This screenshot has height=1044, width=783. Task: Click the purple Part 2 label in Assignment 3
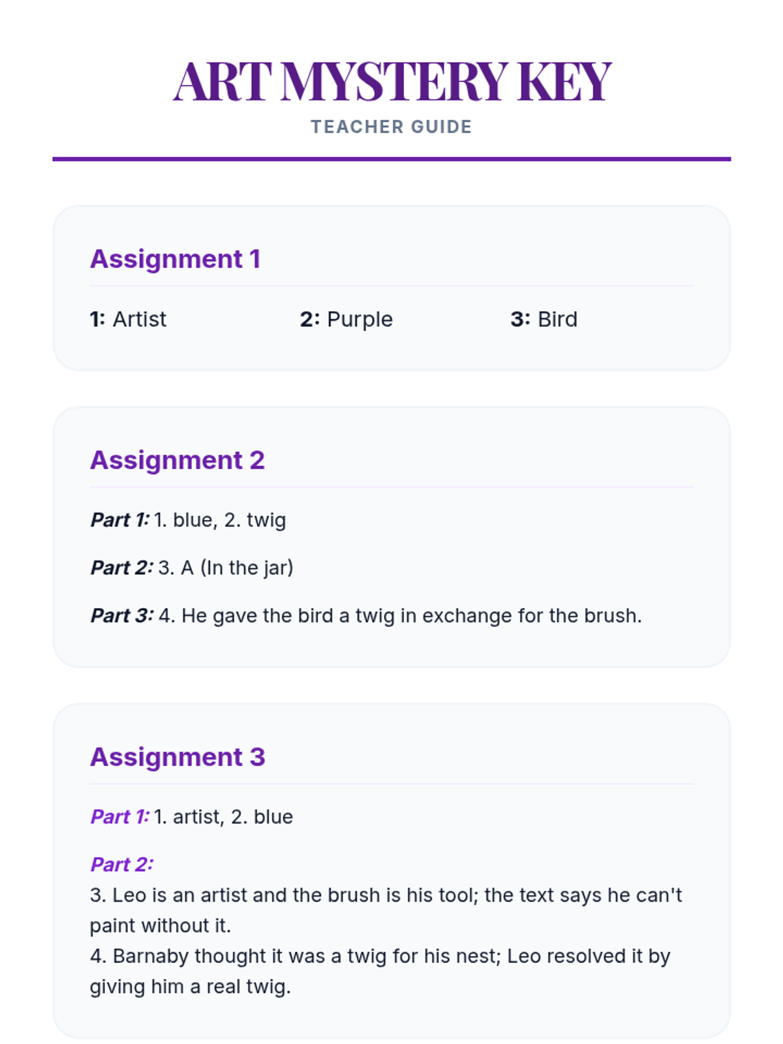point(122,865)
